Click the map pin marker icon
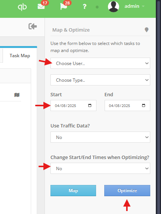The height and width of the screenshot is (214, 161). click(147, 30)
